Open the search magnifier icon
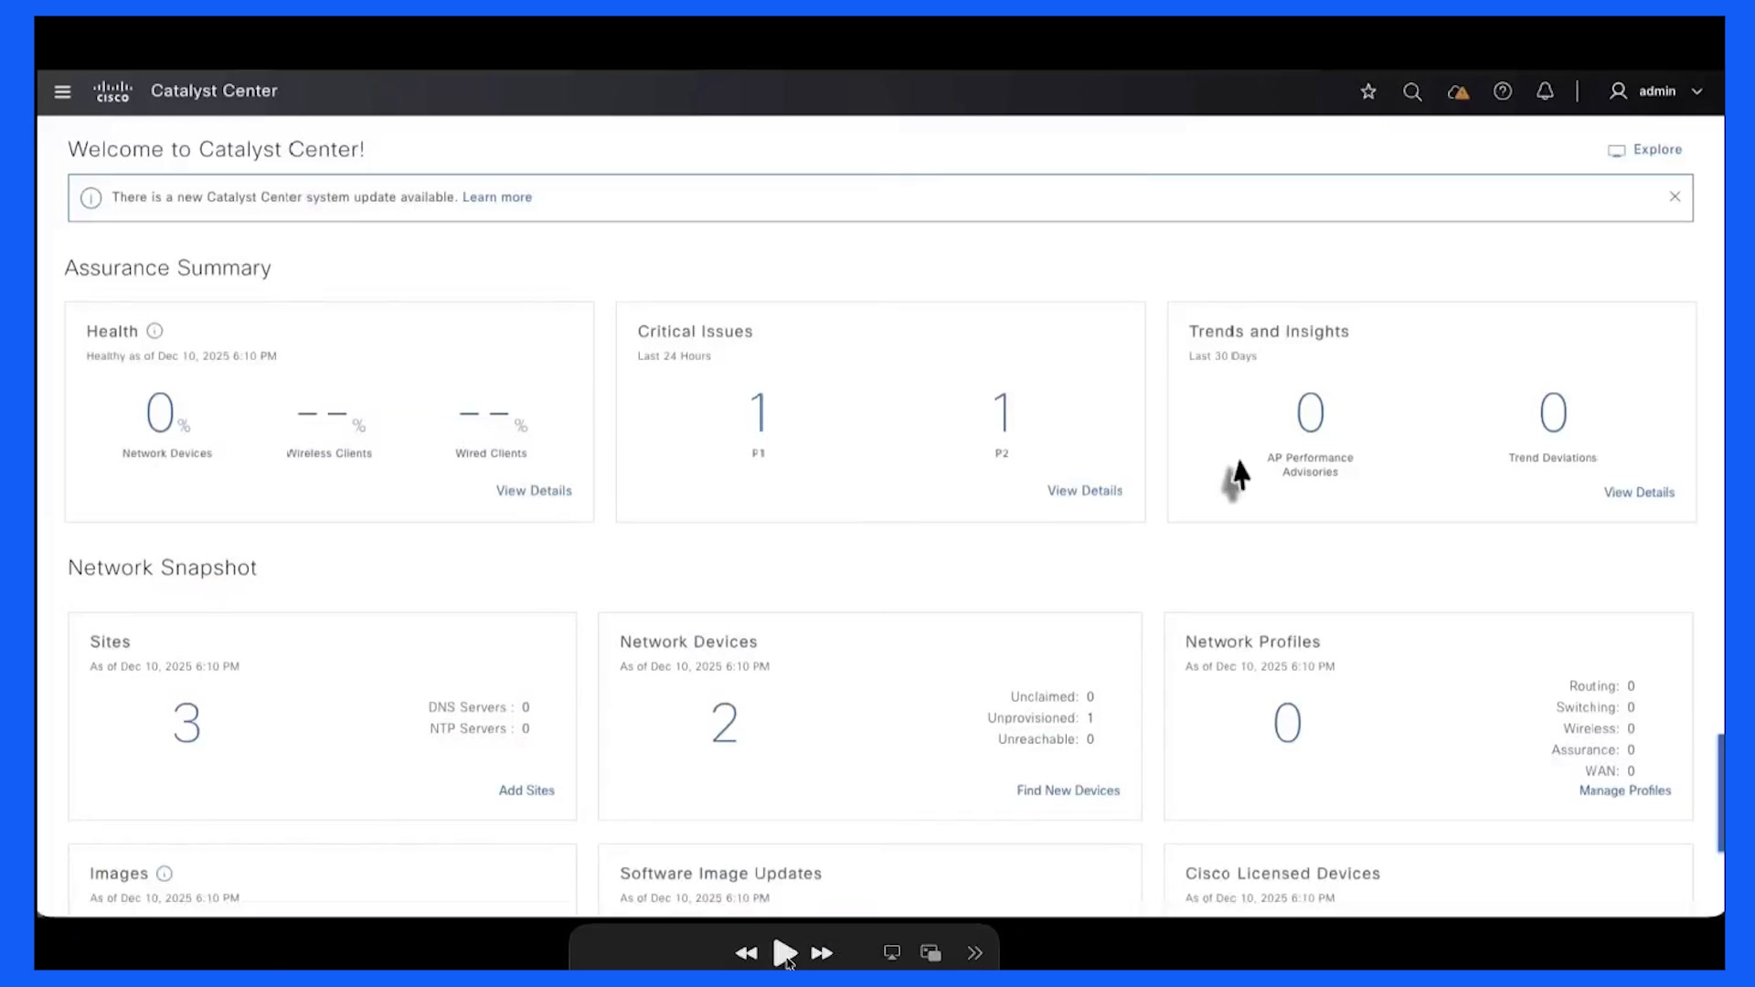Screen dimensions: 1755x987 [1412, 91]
